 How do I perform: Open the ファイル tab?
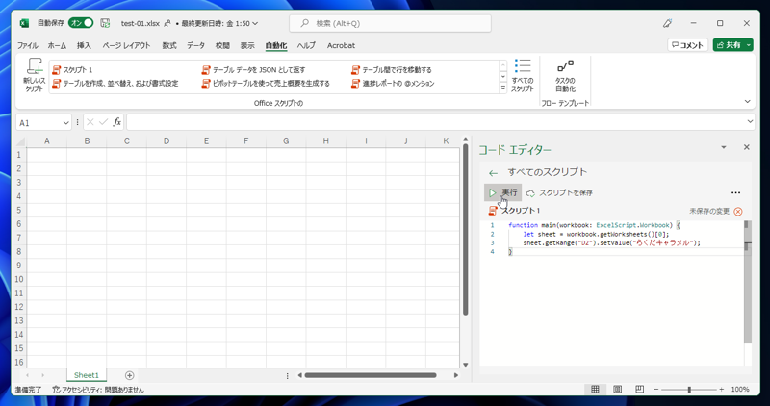coord(28,45)
